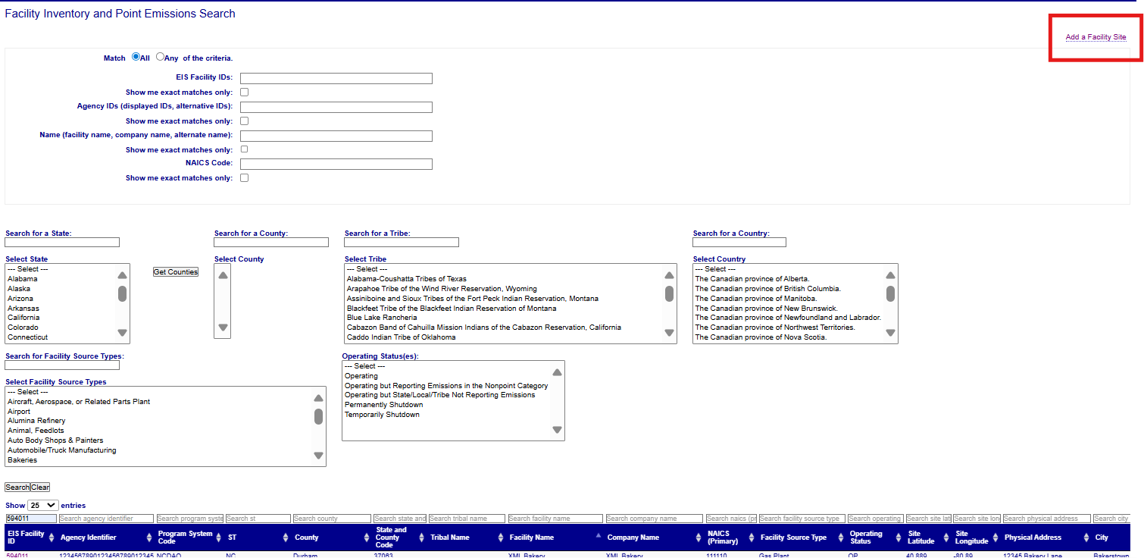Click the Search for a Country field
1144x558 pixels.
pyautogui.click(x=739, y=243)
